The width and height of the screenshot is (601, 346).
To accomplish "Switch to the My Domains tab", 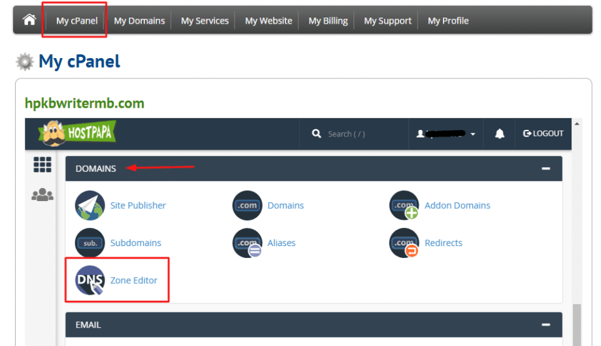I will pyautogui.click(x=139, y=21).
